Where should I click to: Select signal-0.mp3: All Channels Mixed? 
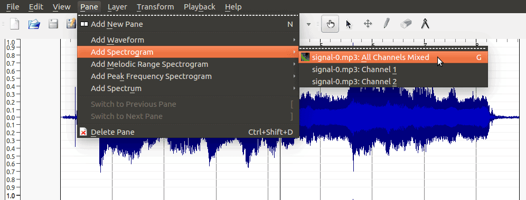pyautogui.click(x=393, y=57)
